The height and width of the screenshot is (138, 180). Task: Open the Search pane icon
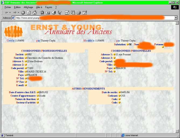click(42, 13)
